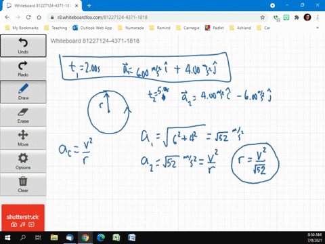Viewport: 325px width, 244px height.
Task: Open Microsoft Edge from taskbar
Action: click(x=101, y=238)
